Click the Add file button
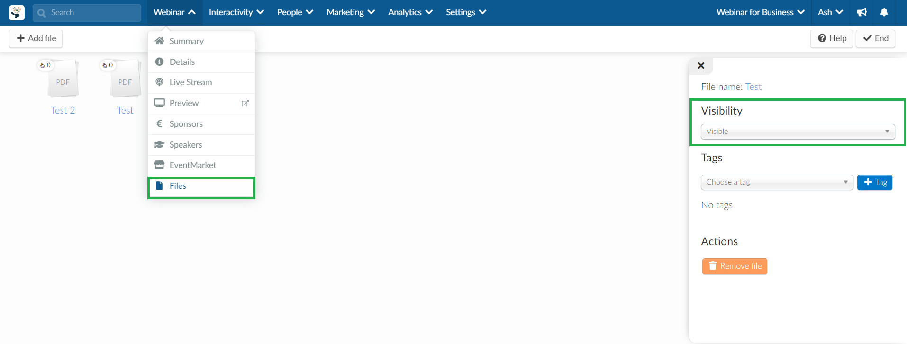The height and width of the screenshot is (344, 907). [x=36, y=38]
